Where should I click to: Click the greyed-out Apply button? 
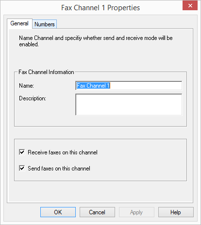click(136, 212)
